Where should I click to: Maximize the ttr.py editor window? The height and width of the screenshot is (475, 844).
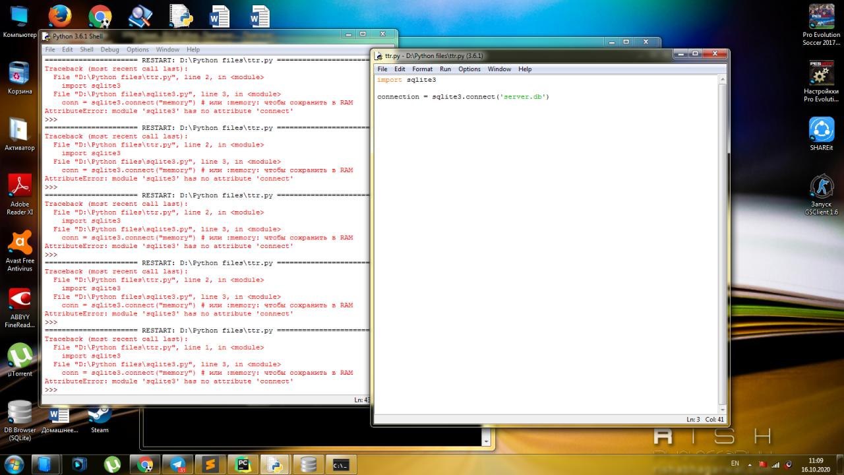click(x=695, y=55)
